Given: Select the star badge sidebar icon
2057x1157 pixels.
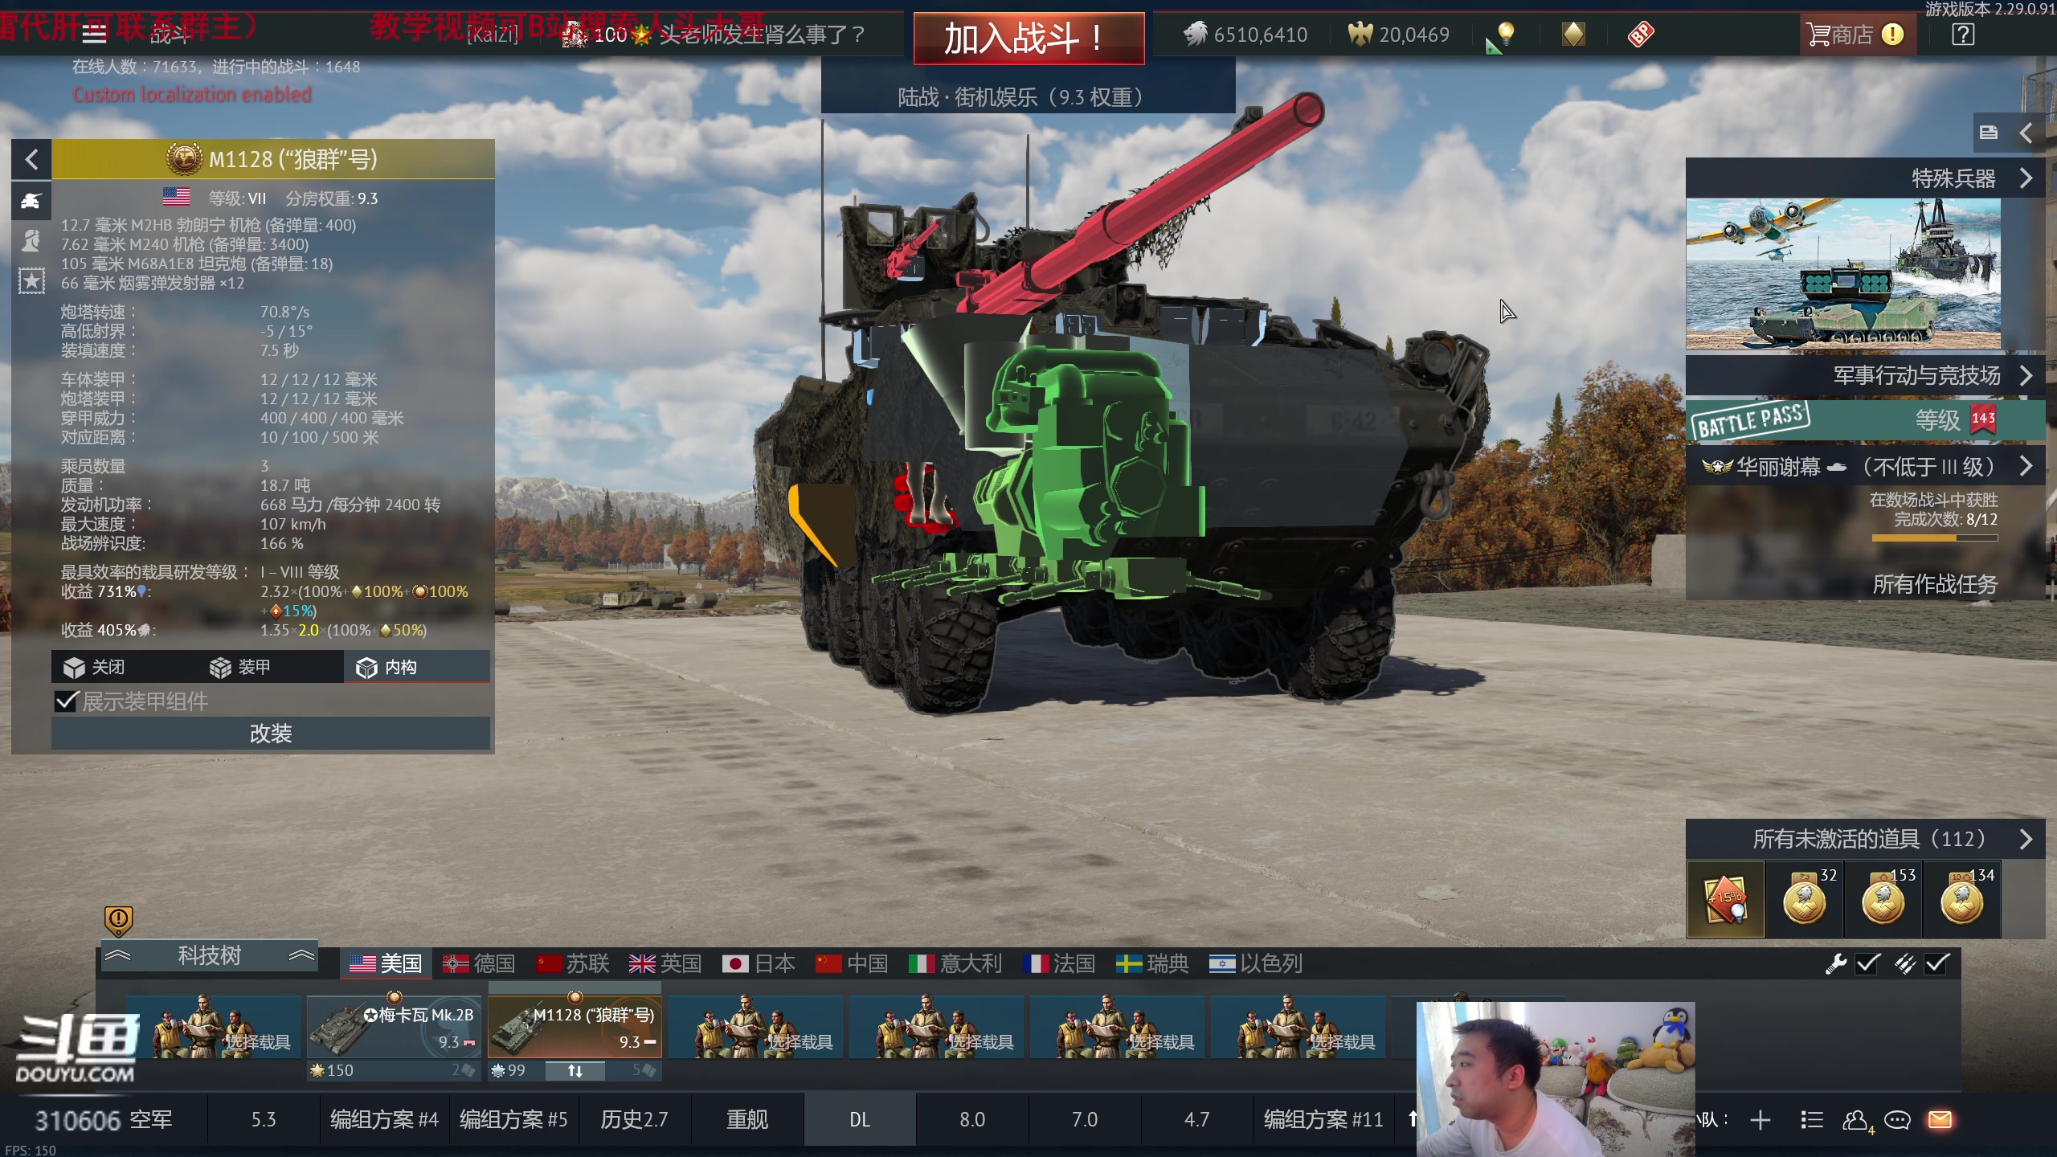Looking at the screenshot, I should (x=31, y=280).
